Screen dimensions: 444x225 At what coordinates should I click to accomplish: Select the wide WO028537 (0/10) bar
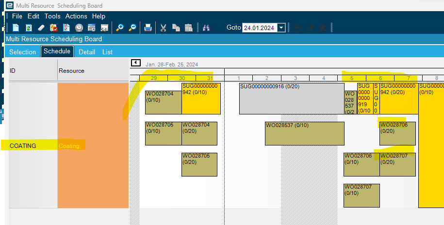(305, 133)
